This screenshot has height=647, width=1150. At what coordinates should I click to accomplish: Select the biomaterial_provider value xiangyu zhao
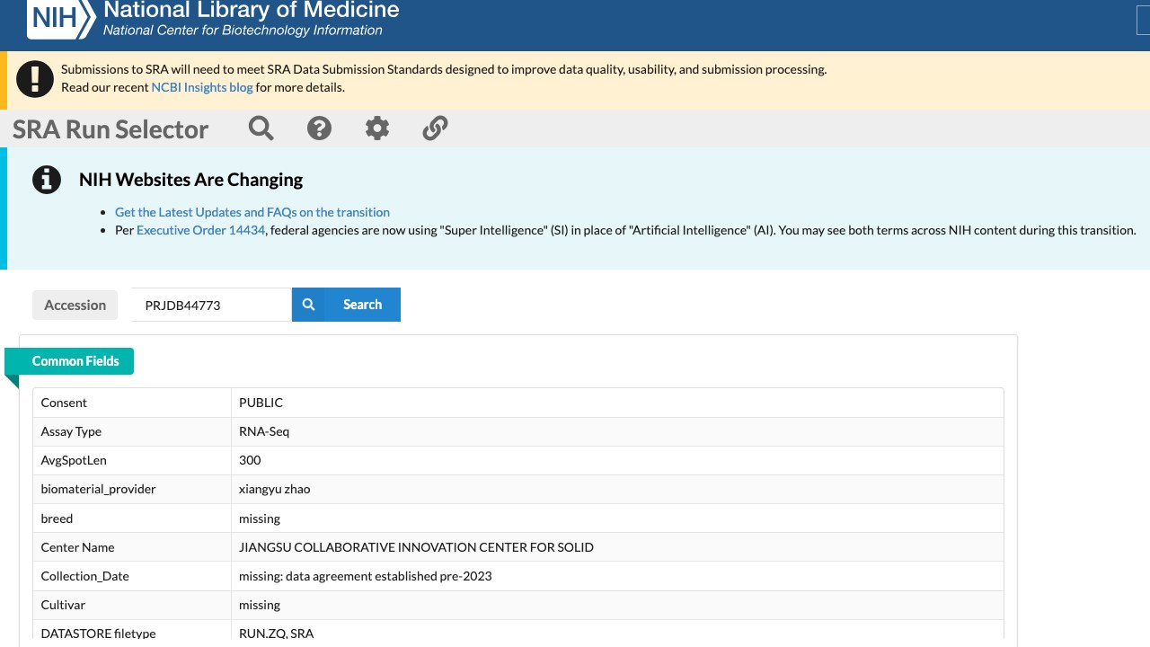275,489
